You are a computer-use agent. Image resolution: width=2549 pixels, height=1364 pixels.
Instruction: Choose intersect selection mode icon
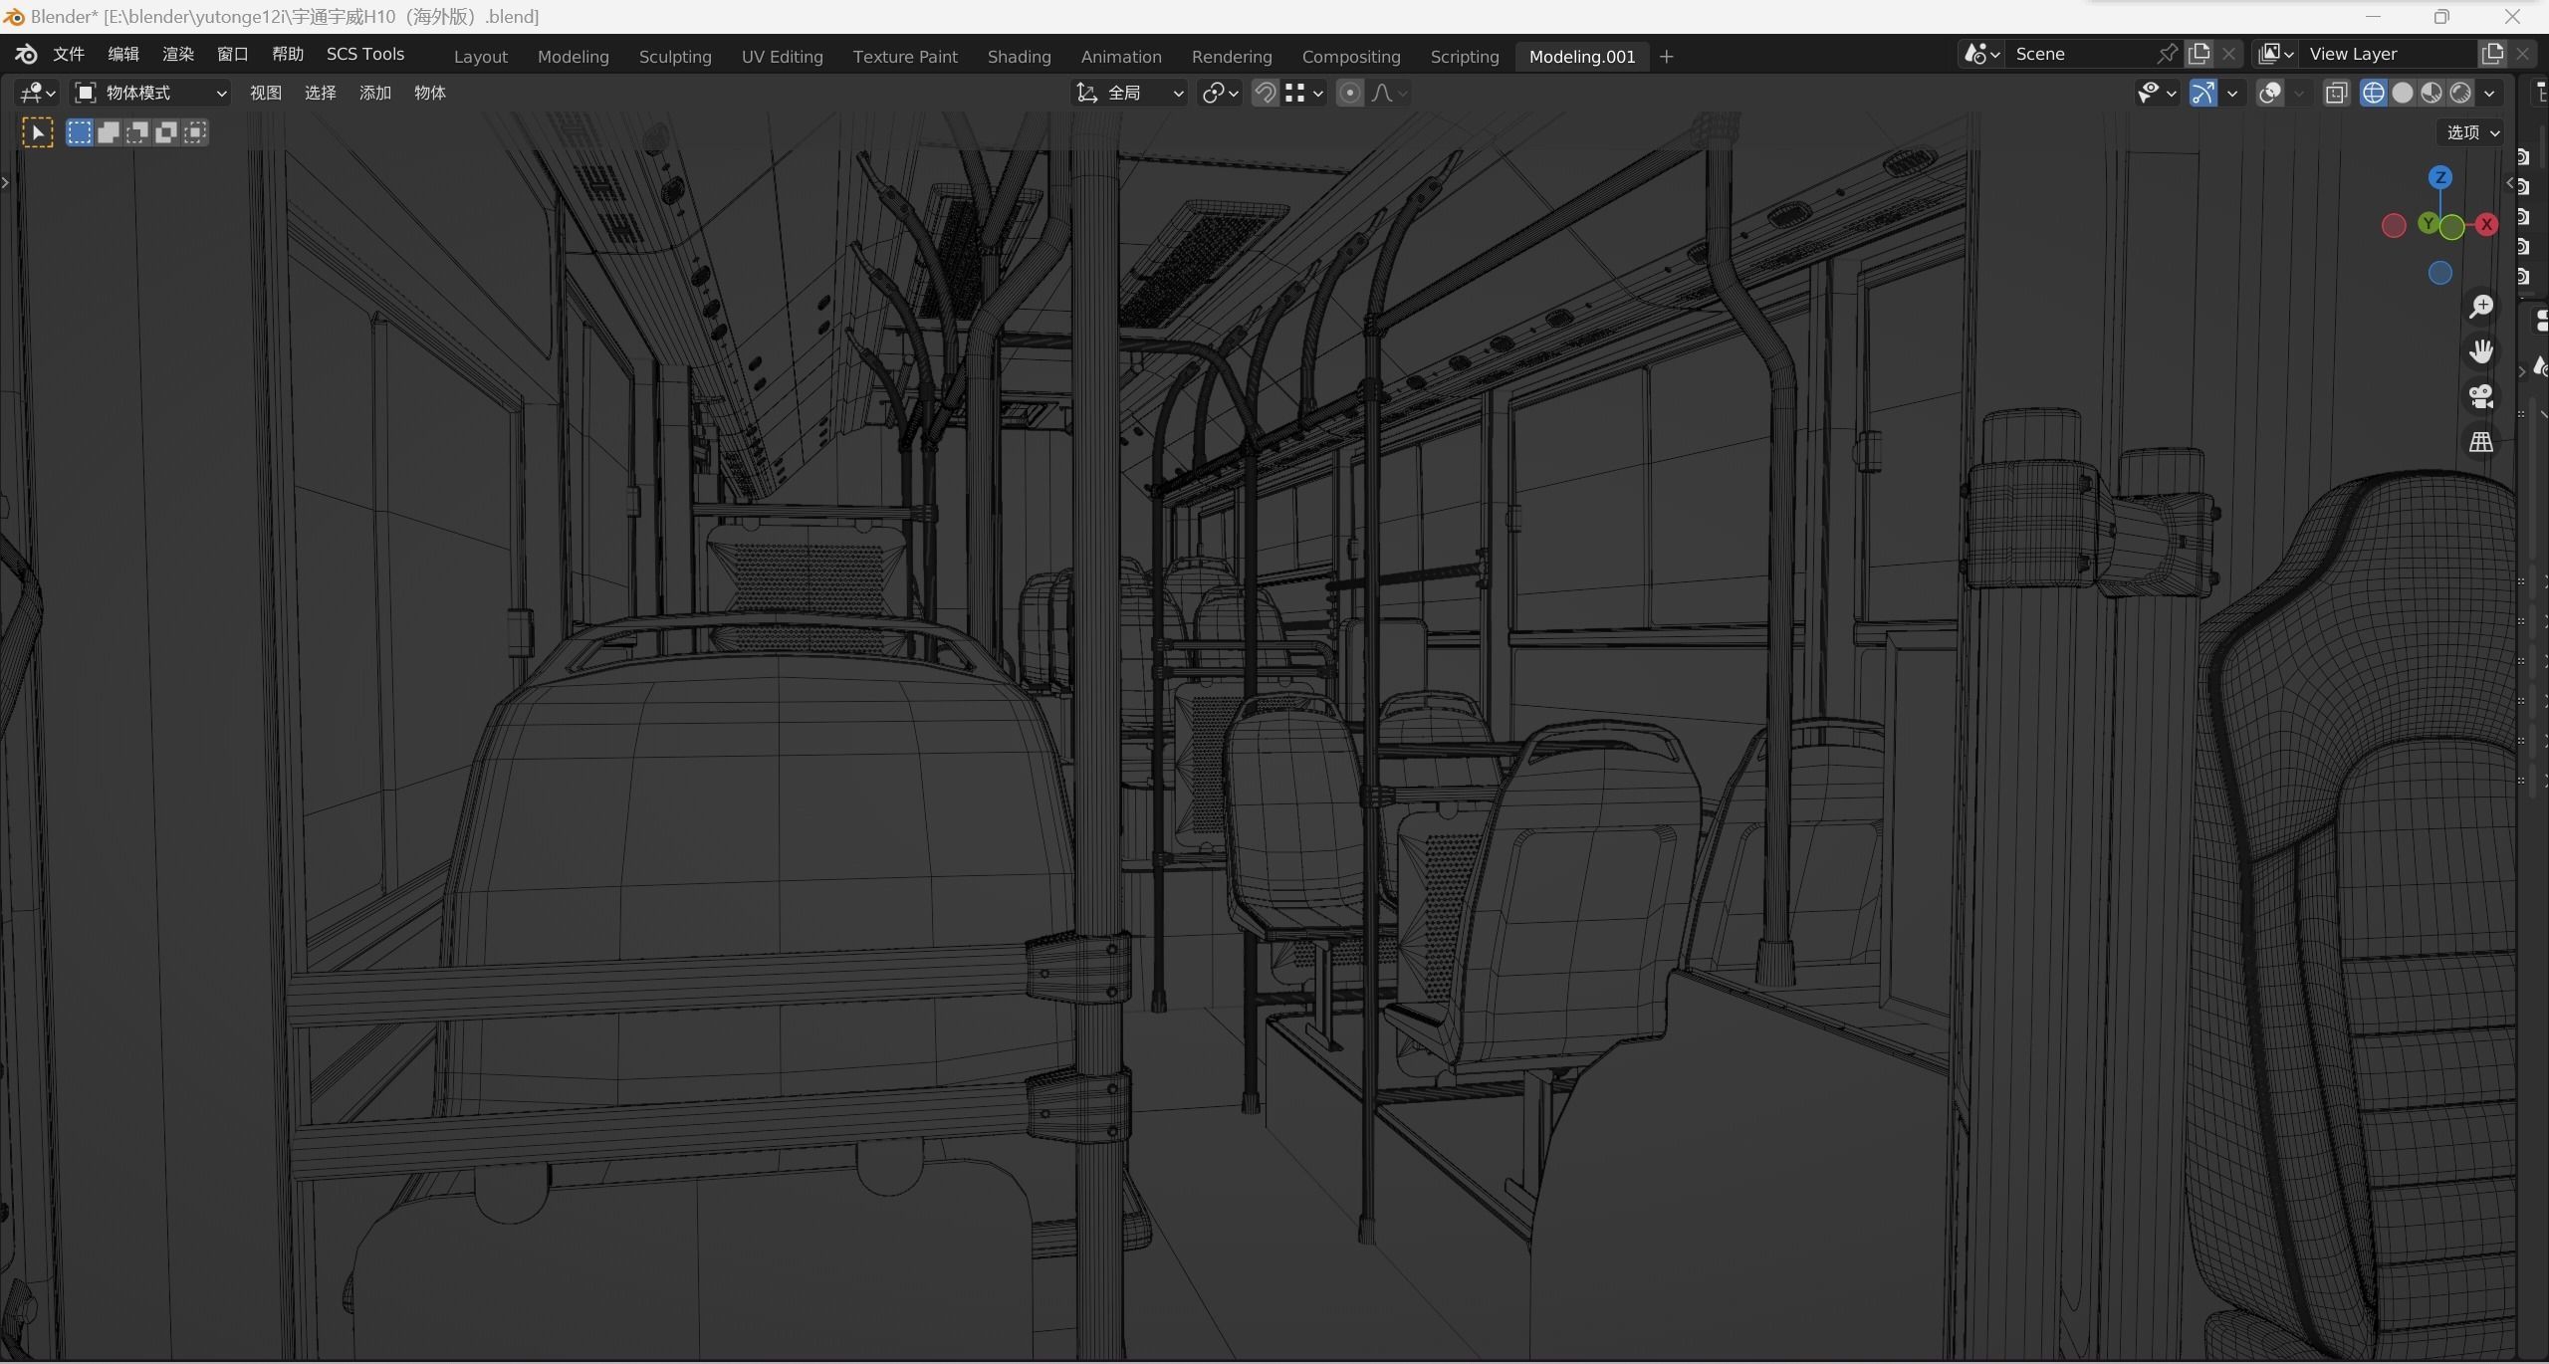coord(195,132)
